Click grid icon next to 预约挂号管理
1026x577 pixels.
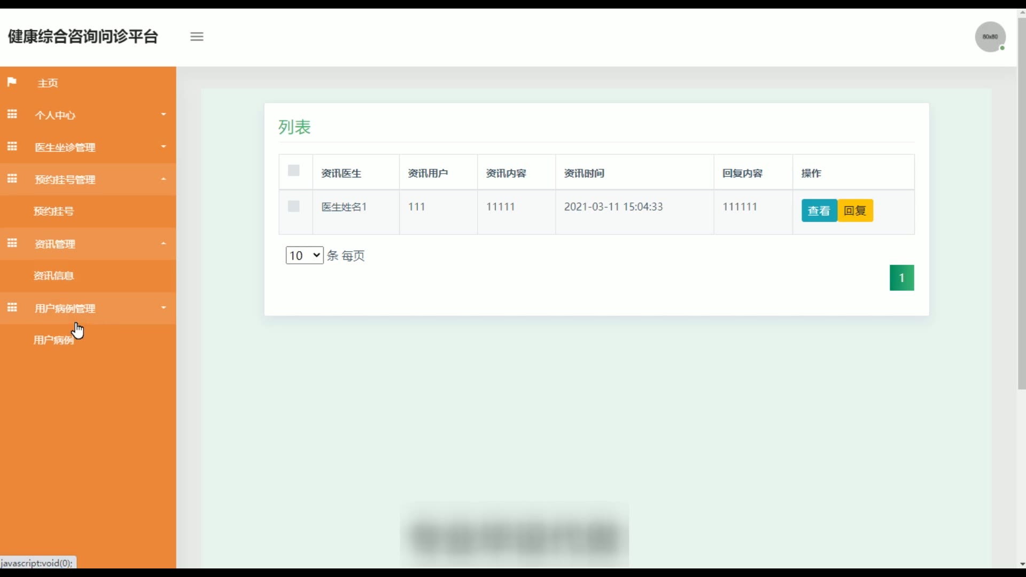pyautogui.click(x=12, y=178)
